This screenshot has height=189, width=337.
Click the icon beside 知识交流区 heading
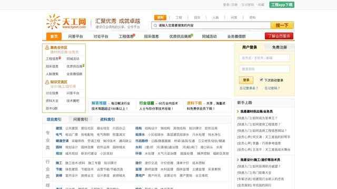[47, 82]
